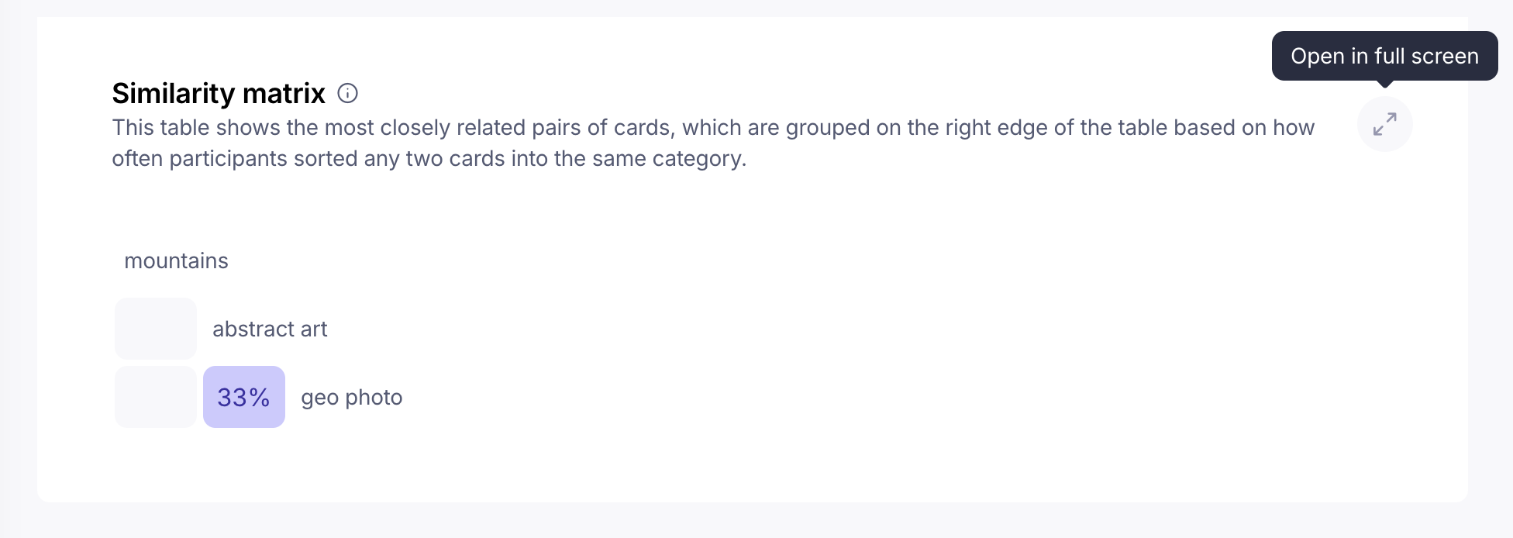Click the description line starting 'often participants sorted'
This screenshot has height=538, width=1513.
pos(429,159)
